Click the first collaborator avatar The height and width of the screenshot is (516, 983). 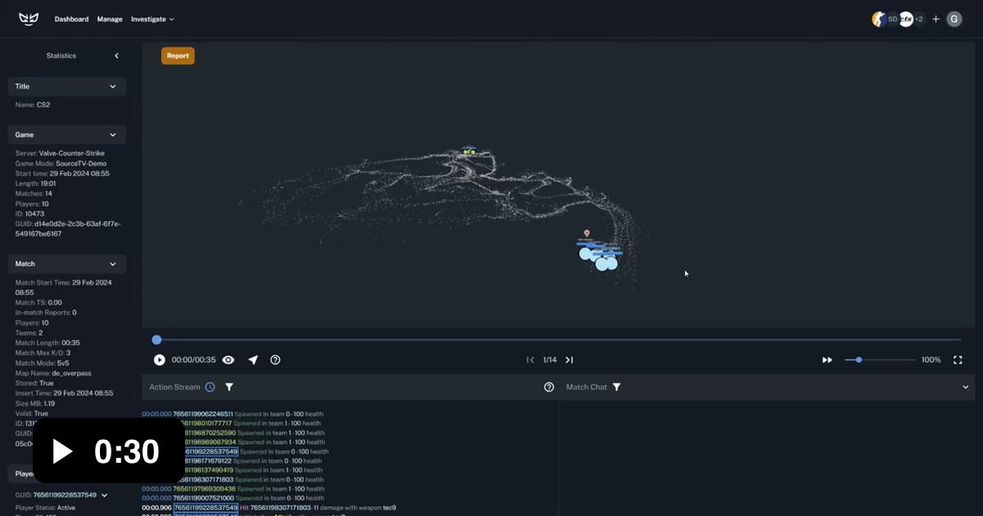pyautogui.click(x=878, y=19)
